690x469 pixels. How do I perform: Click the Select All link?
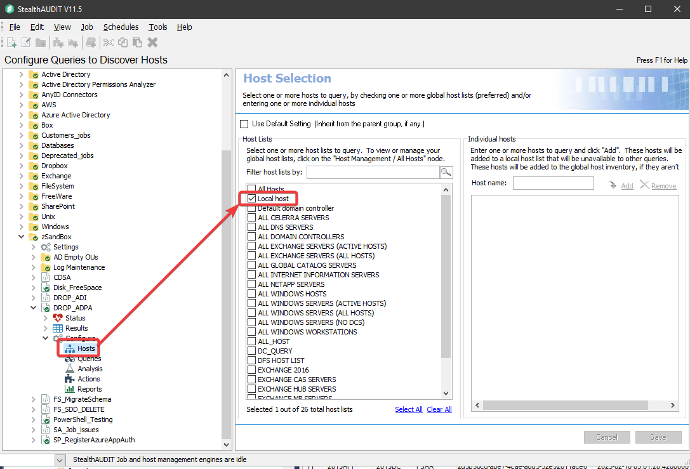[x=408, y=409]
